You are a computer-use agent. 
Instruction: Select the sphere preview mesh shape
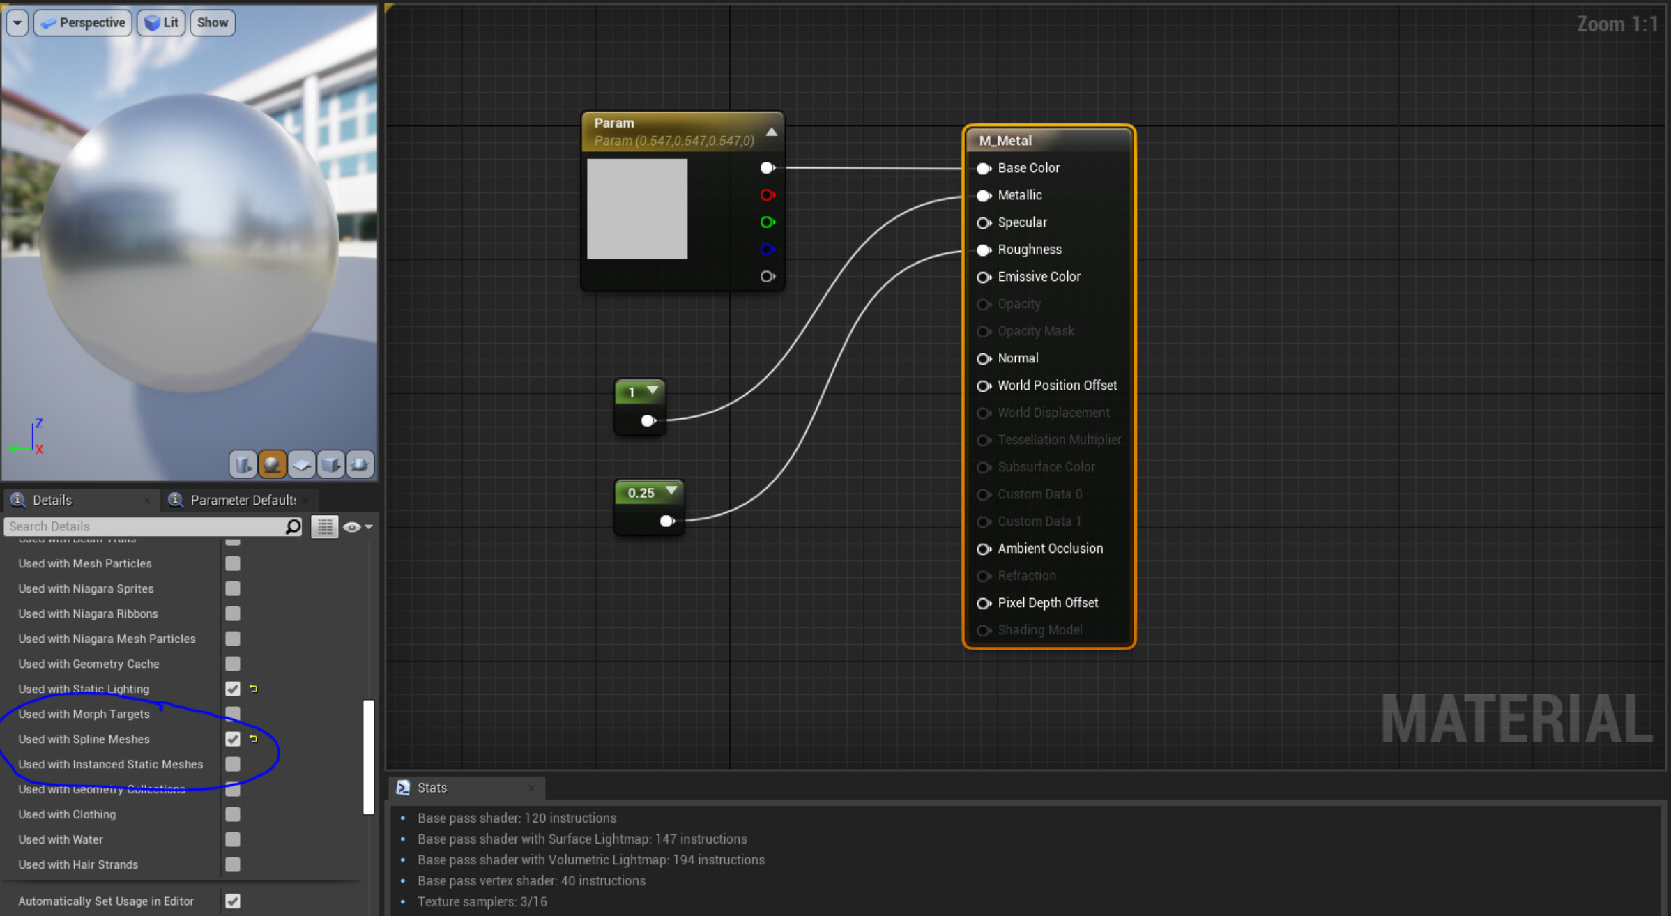pyautogui.click(x=273, y=464)
